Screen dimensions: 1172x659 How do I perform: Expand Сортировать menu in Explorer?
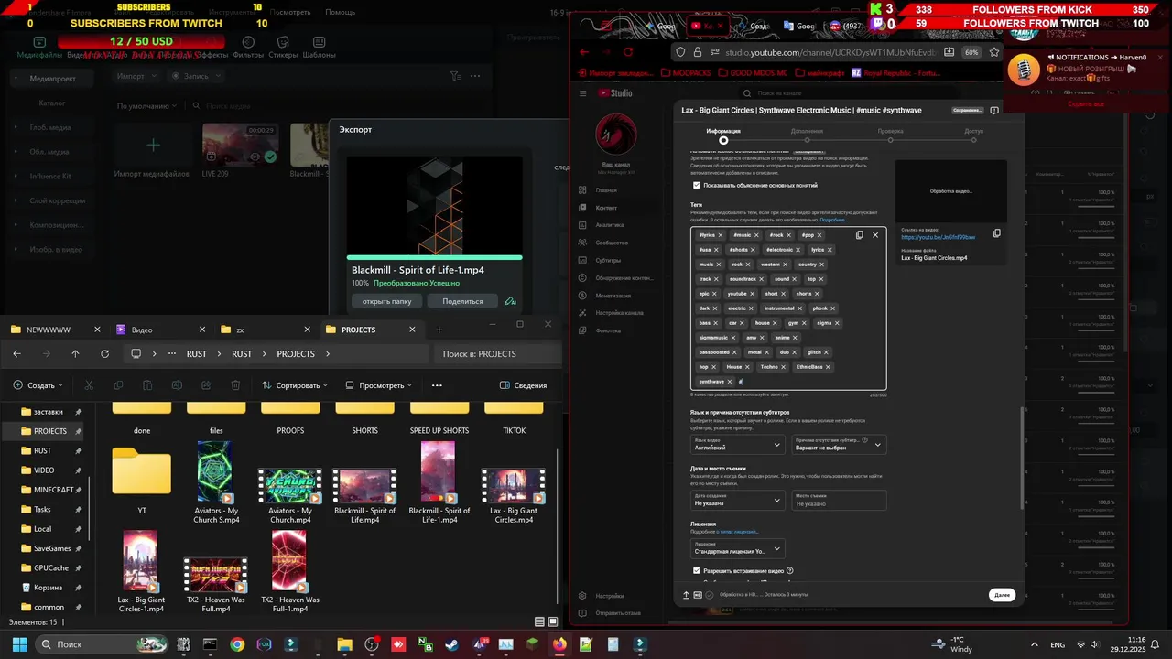[x=295, y=385]
